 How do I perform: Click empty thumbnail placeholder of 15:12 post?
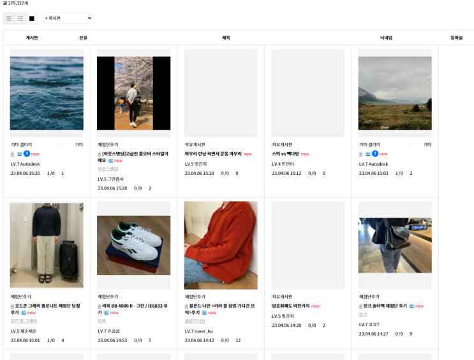pyautogui.click(x=307, y=93)
